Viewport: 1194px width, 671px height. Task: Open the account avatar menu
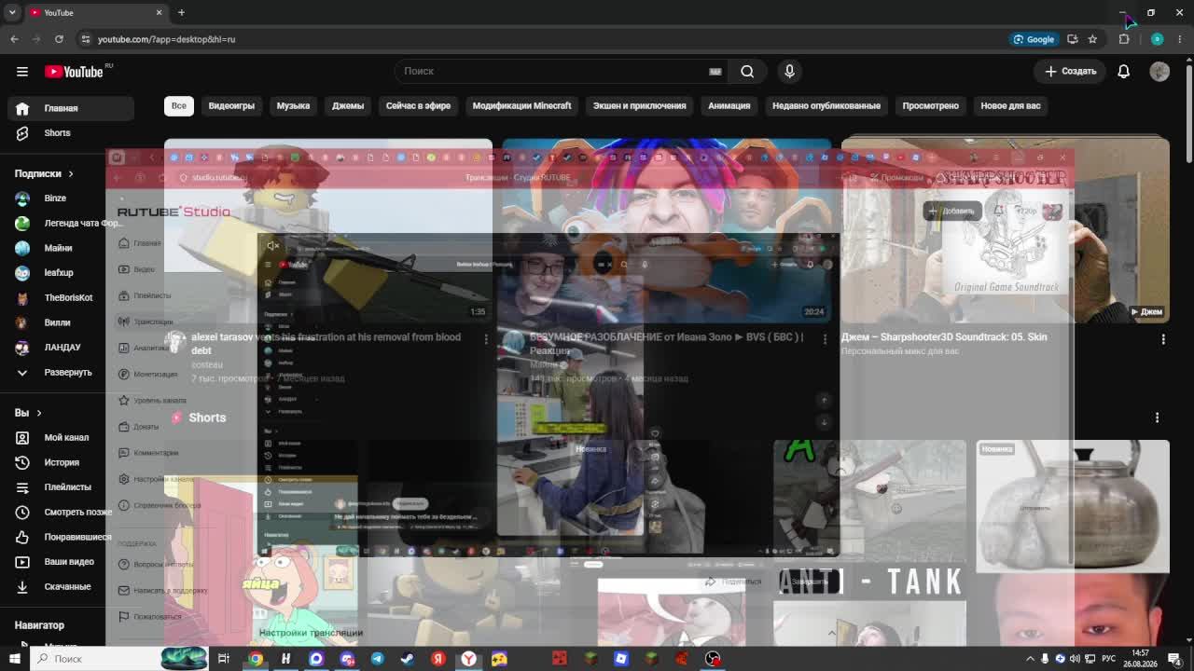pyautogui.click(x=1159, y=71)
